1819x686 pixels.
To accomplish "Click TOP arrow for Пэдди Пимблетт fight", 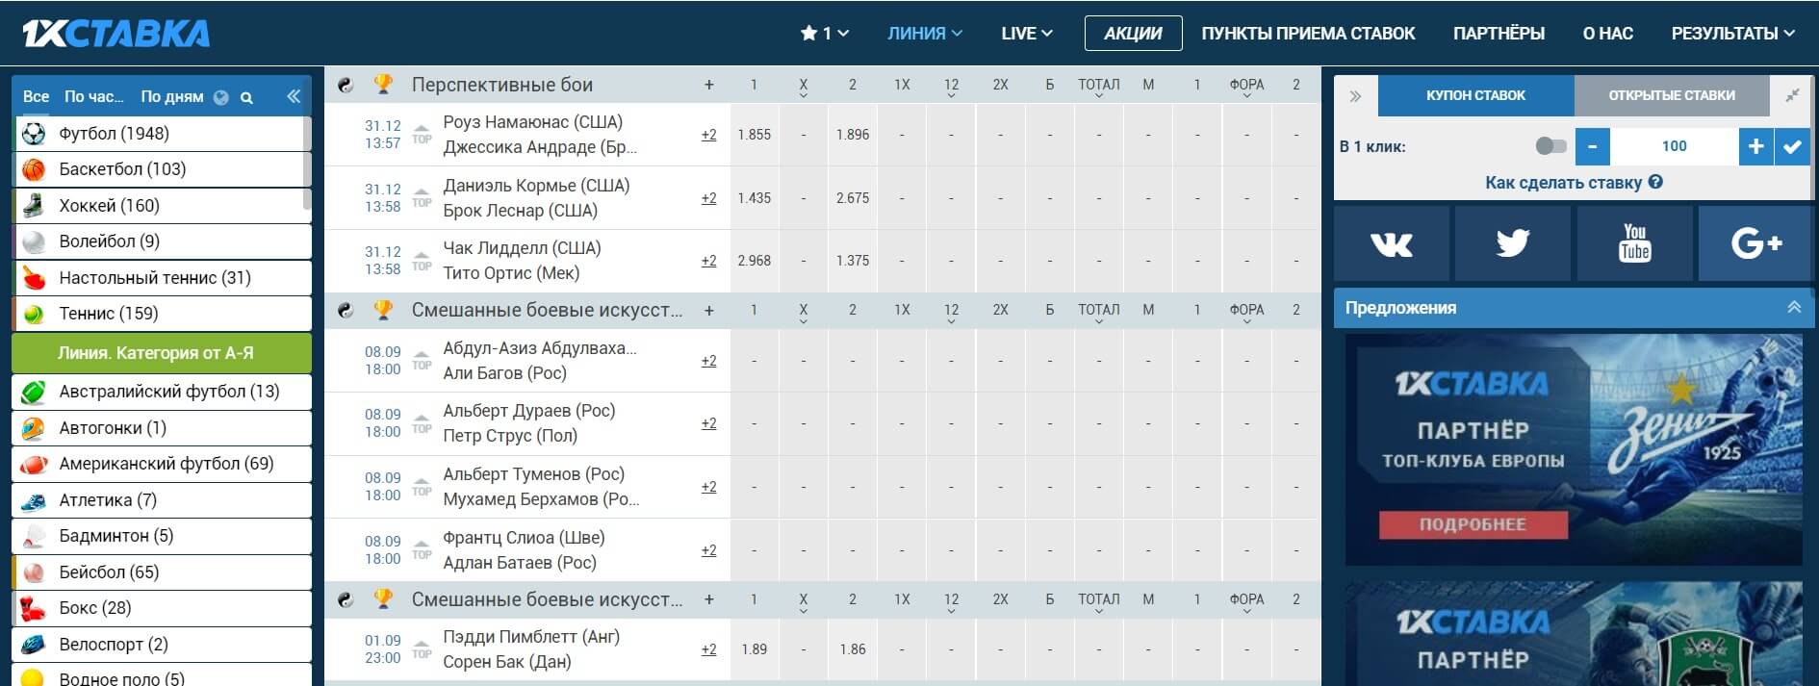I will [422, 648].
